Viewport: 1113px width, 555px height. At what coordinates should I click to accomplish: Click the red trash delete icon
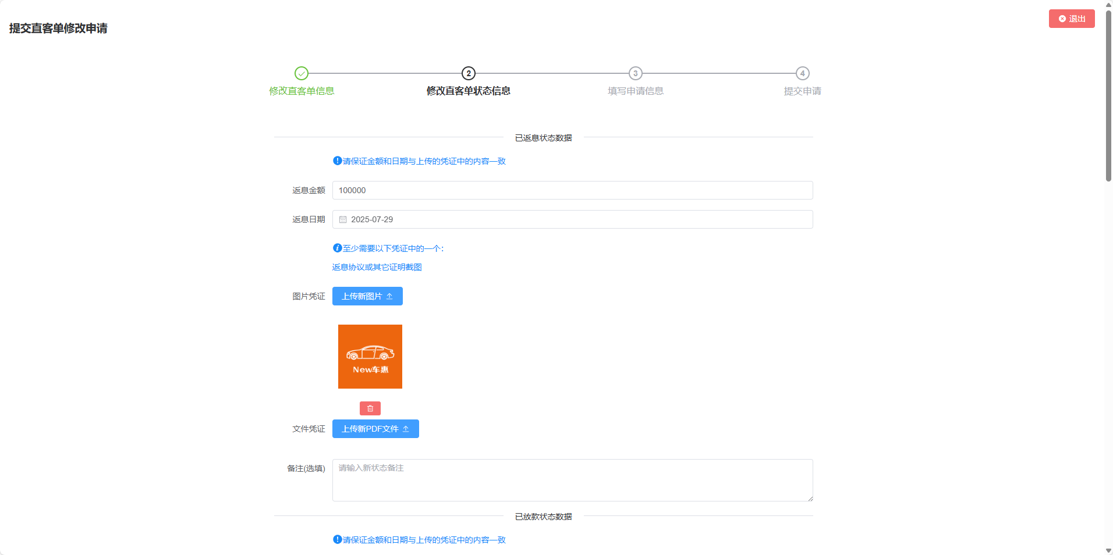pyautogui.click(x=370, y=408)
